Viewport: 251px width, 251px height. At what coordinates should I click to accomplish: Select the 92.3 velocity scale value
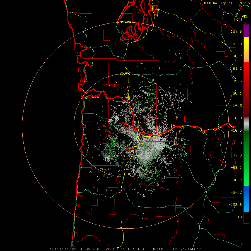237,44
